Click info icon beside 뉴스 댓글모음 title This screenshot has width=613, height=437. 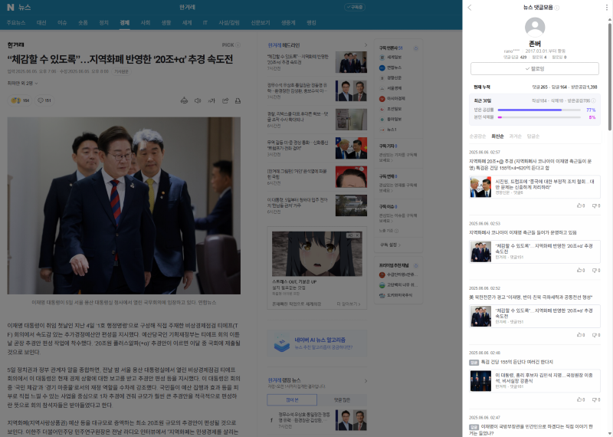pyautogui.click(x=557, y=8)
